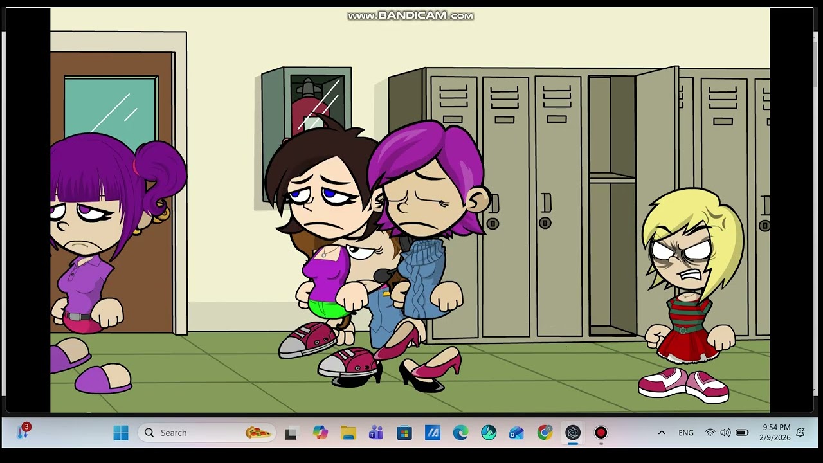
Task: Open the 9:54 PM clock calendar
Action: tap(776, 433)
